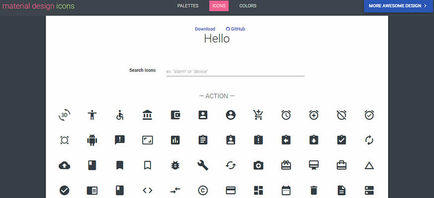
Task: Select the assignment returned down-arrow icon
Action: point(314,140)
